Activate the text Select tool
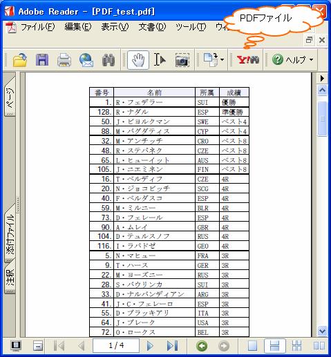 click(x=160, y=60)
